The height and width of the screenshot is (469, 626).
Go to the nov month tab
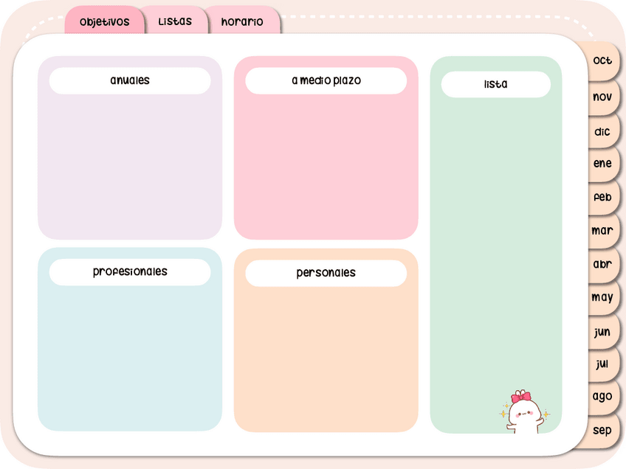tap(602, 97)
